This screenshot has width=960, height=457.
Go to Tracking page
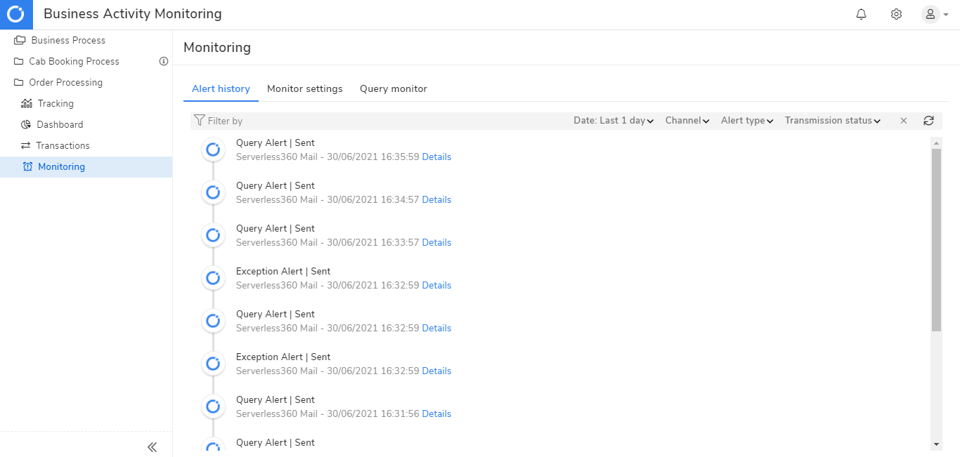click(56, 103)
